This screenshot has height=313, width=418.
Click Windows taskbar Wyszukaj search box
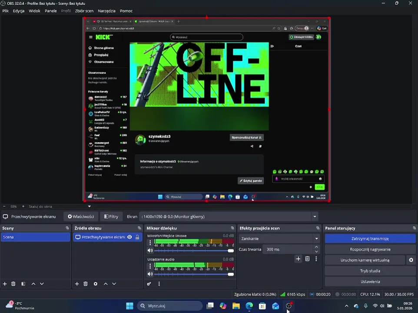pyautogui.click(x=170, y=306)
